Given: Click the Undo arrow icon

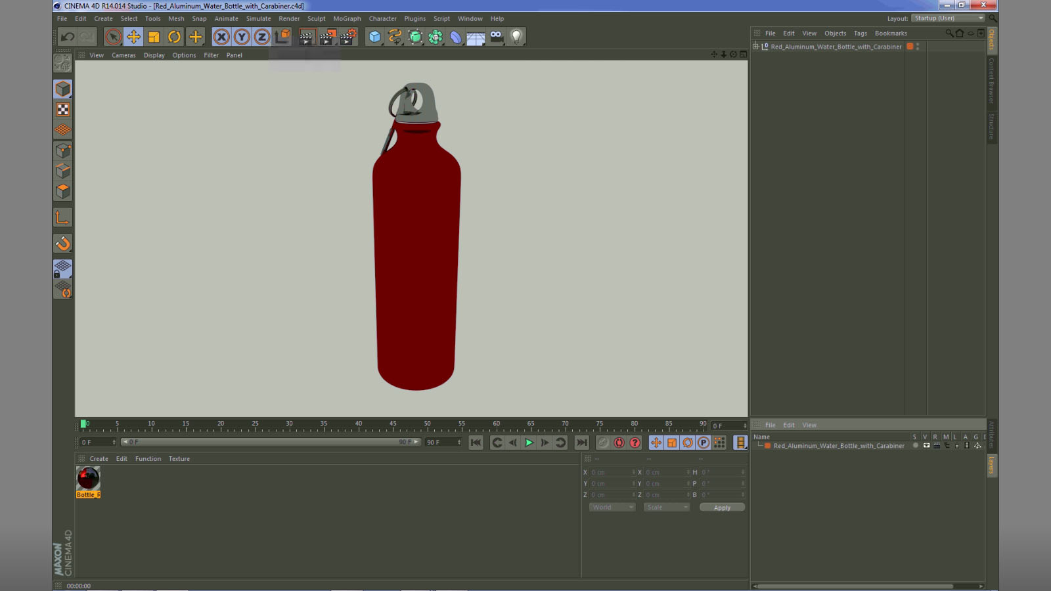Looking at the screenshot, I should click(x=67, y=37).
